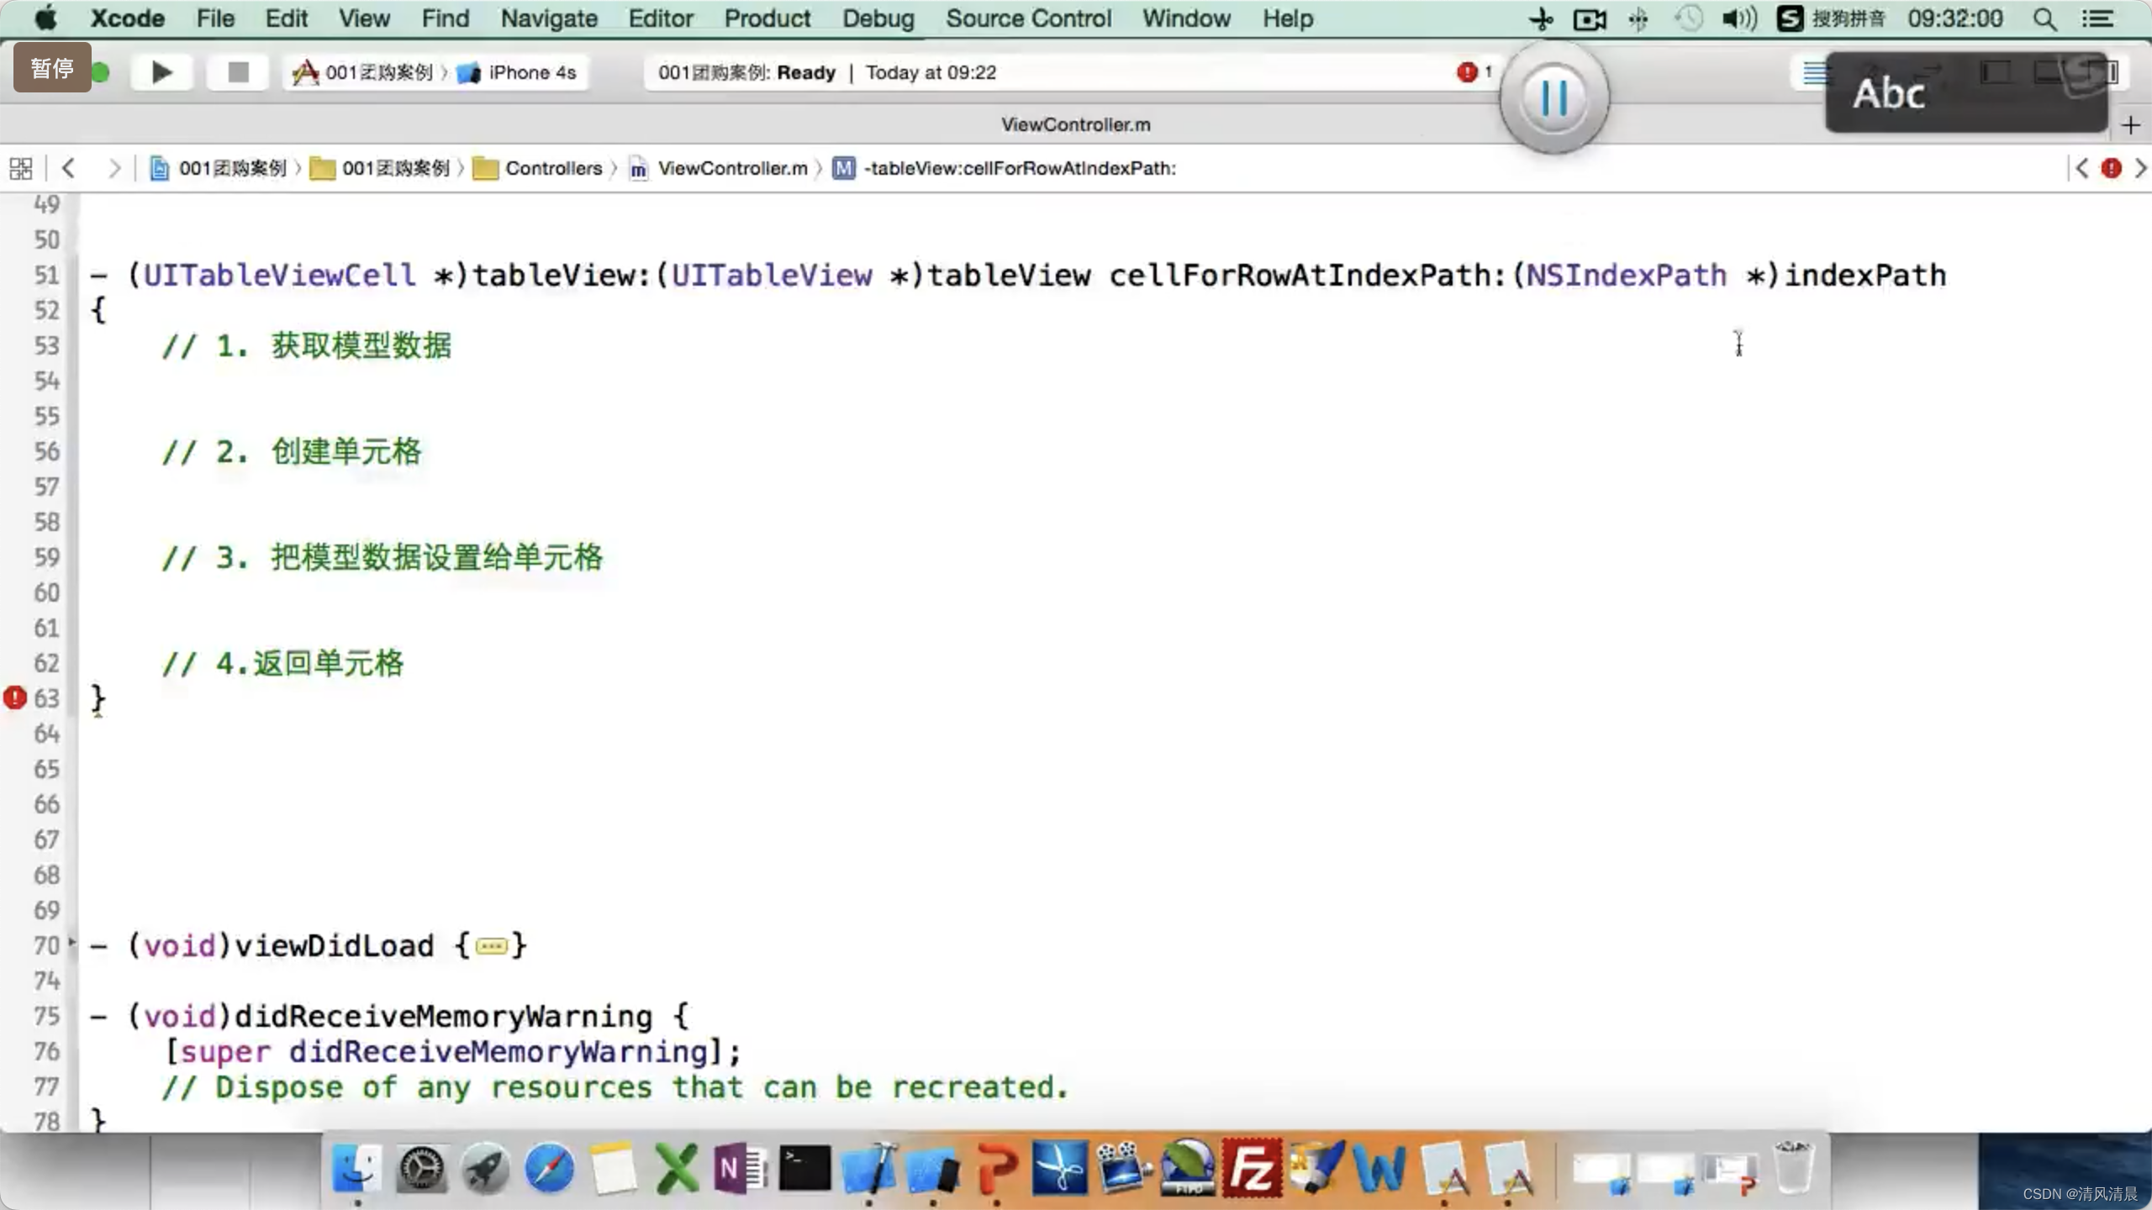Open the related items grid icon
2152x1210 pixels.
(21, 168)
